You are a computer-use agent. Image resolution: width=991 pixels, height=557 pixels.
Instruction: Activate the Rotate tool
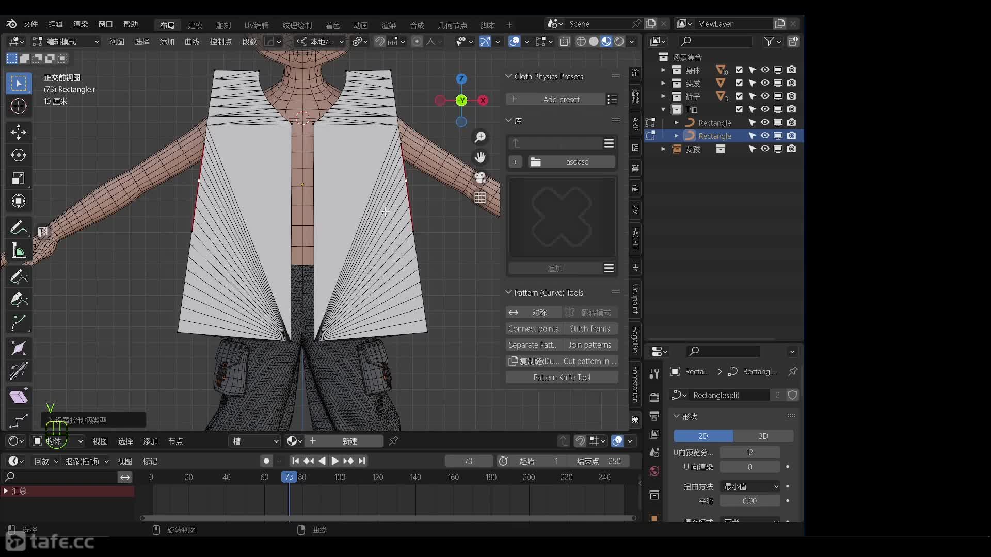[x=19, y=155]
